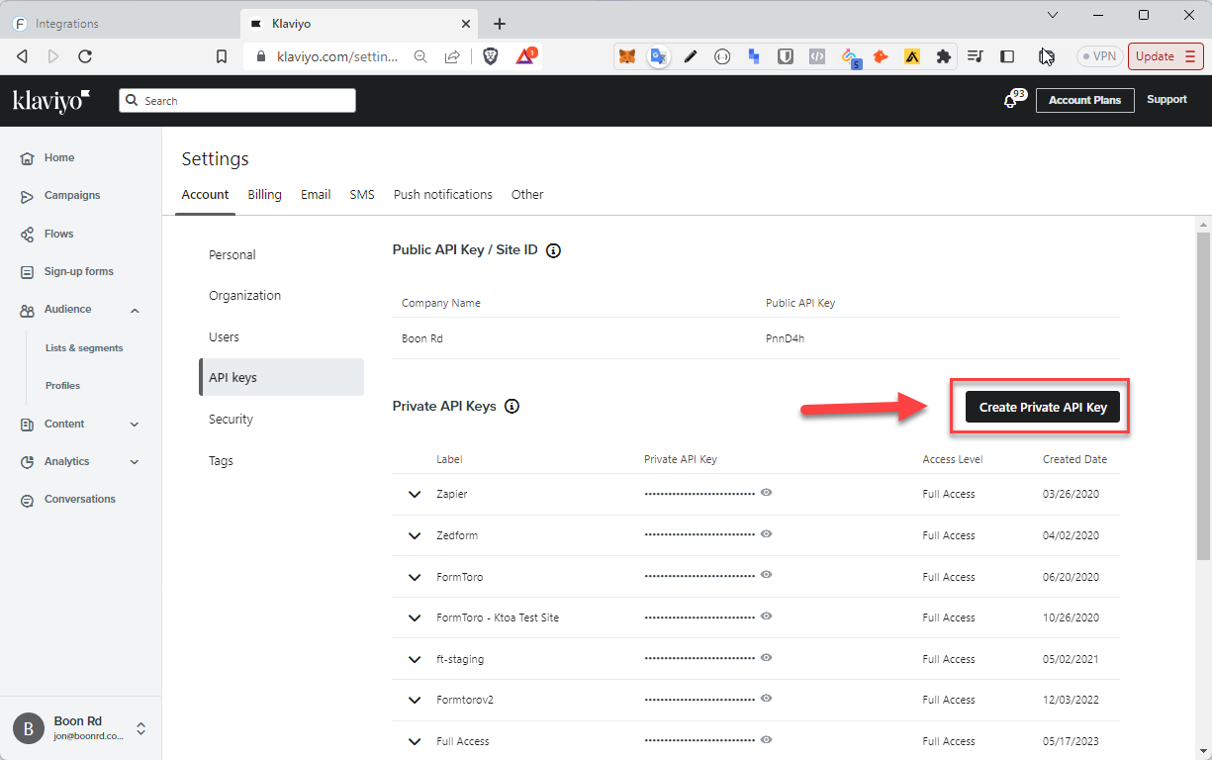Open the Bitwarden shield extension
The width and height of the screenshot is (1212, 760).
coord(785,56)
